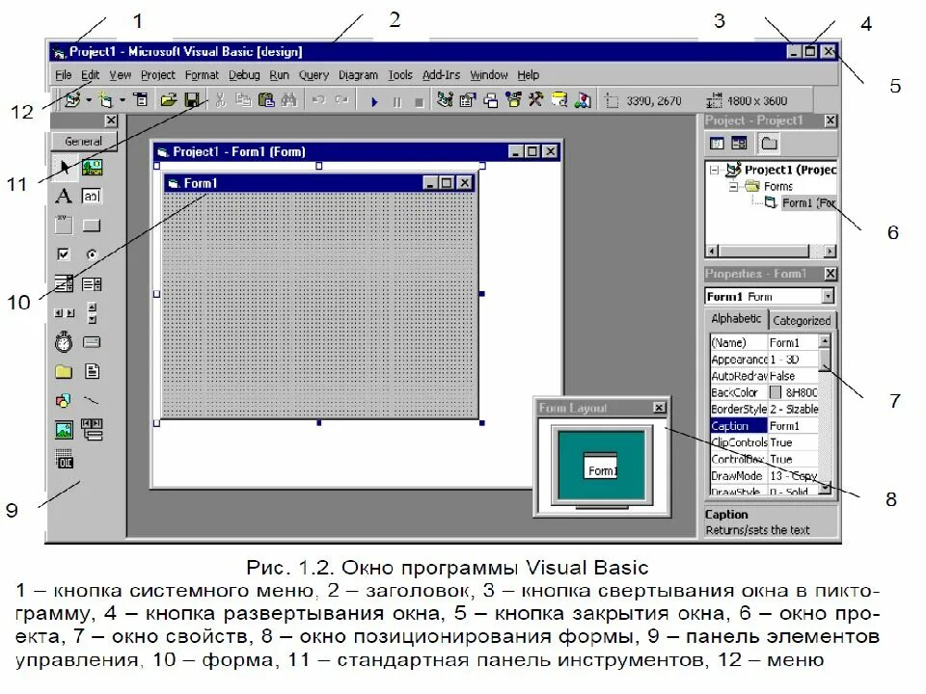The width and height of the screenshot is (926, 694).
Task: Click the Add Standard EXE Project toolbar icon
Action: click(72, 100)
